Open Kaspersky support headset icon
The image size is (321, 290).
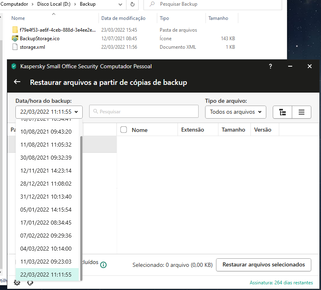(30, 283)
